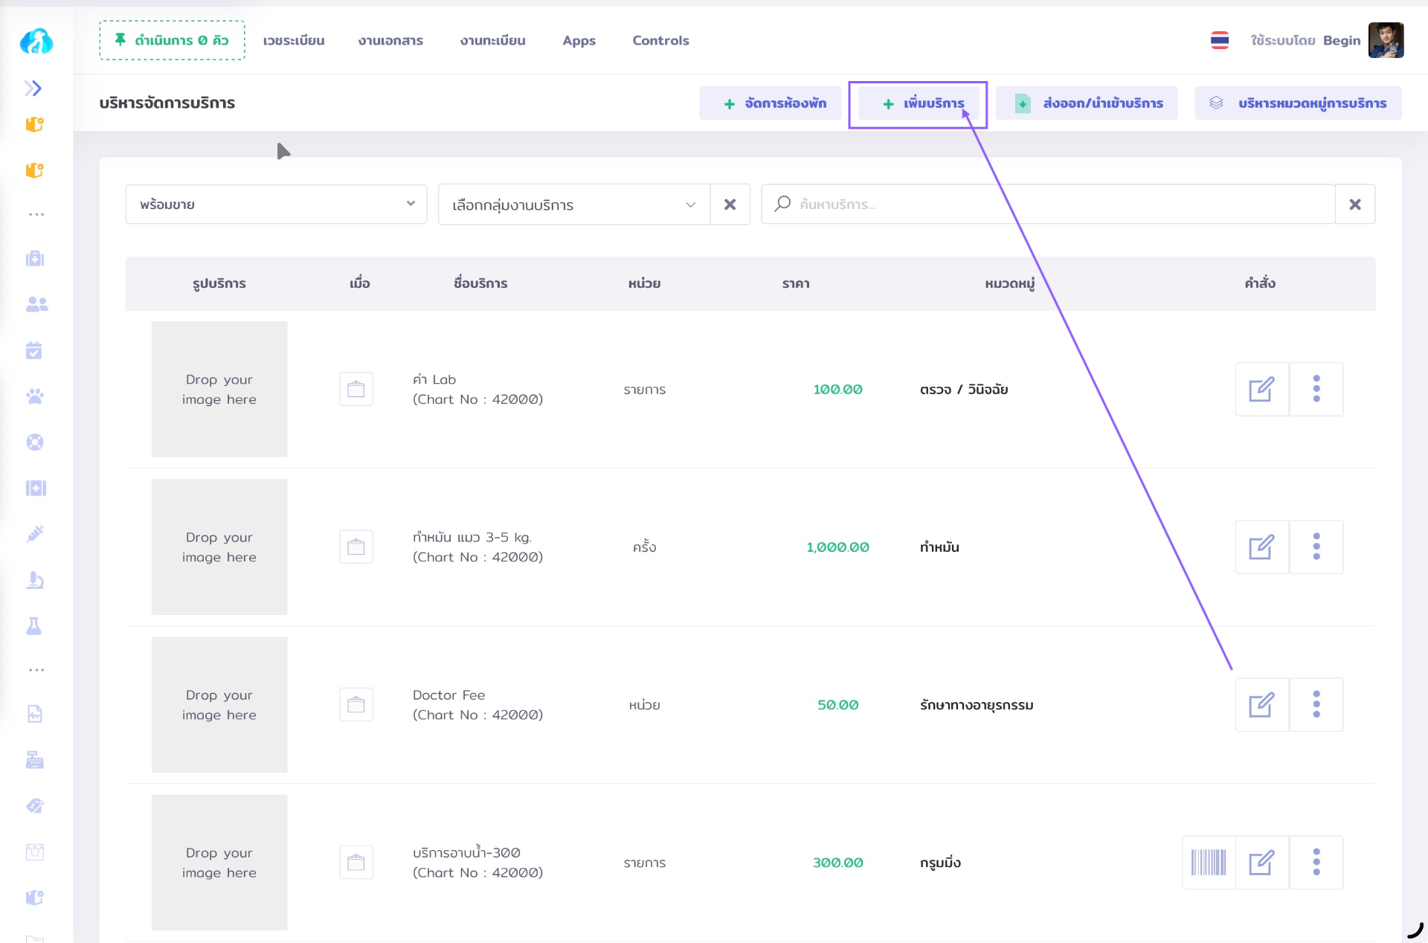Viewport: 1428px width, 943px height.
Task: Click the syringe icon in sidebar
Action: coord(35,534)
